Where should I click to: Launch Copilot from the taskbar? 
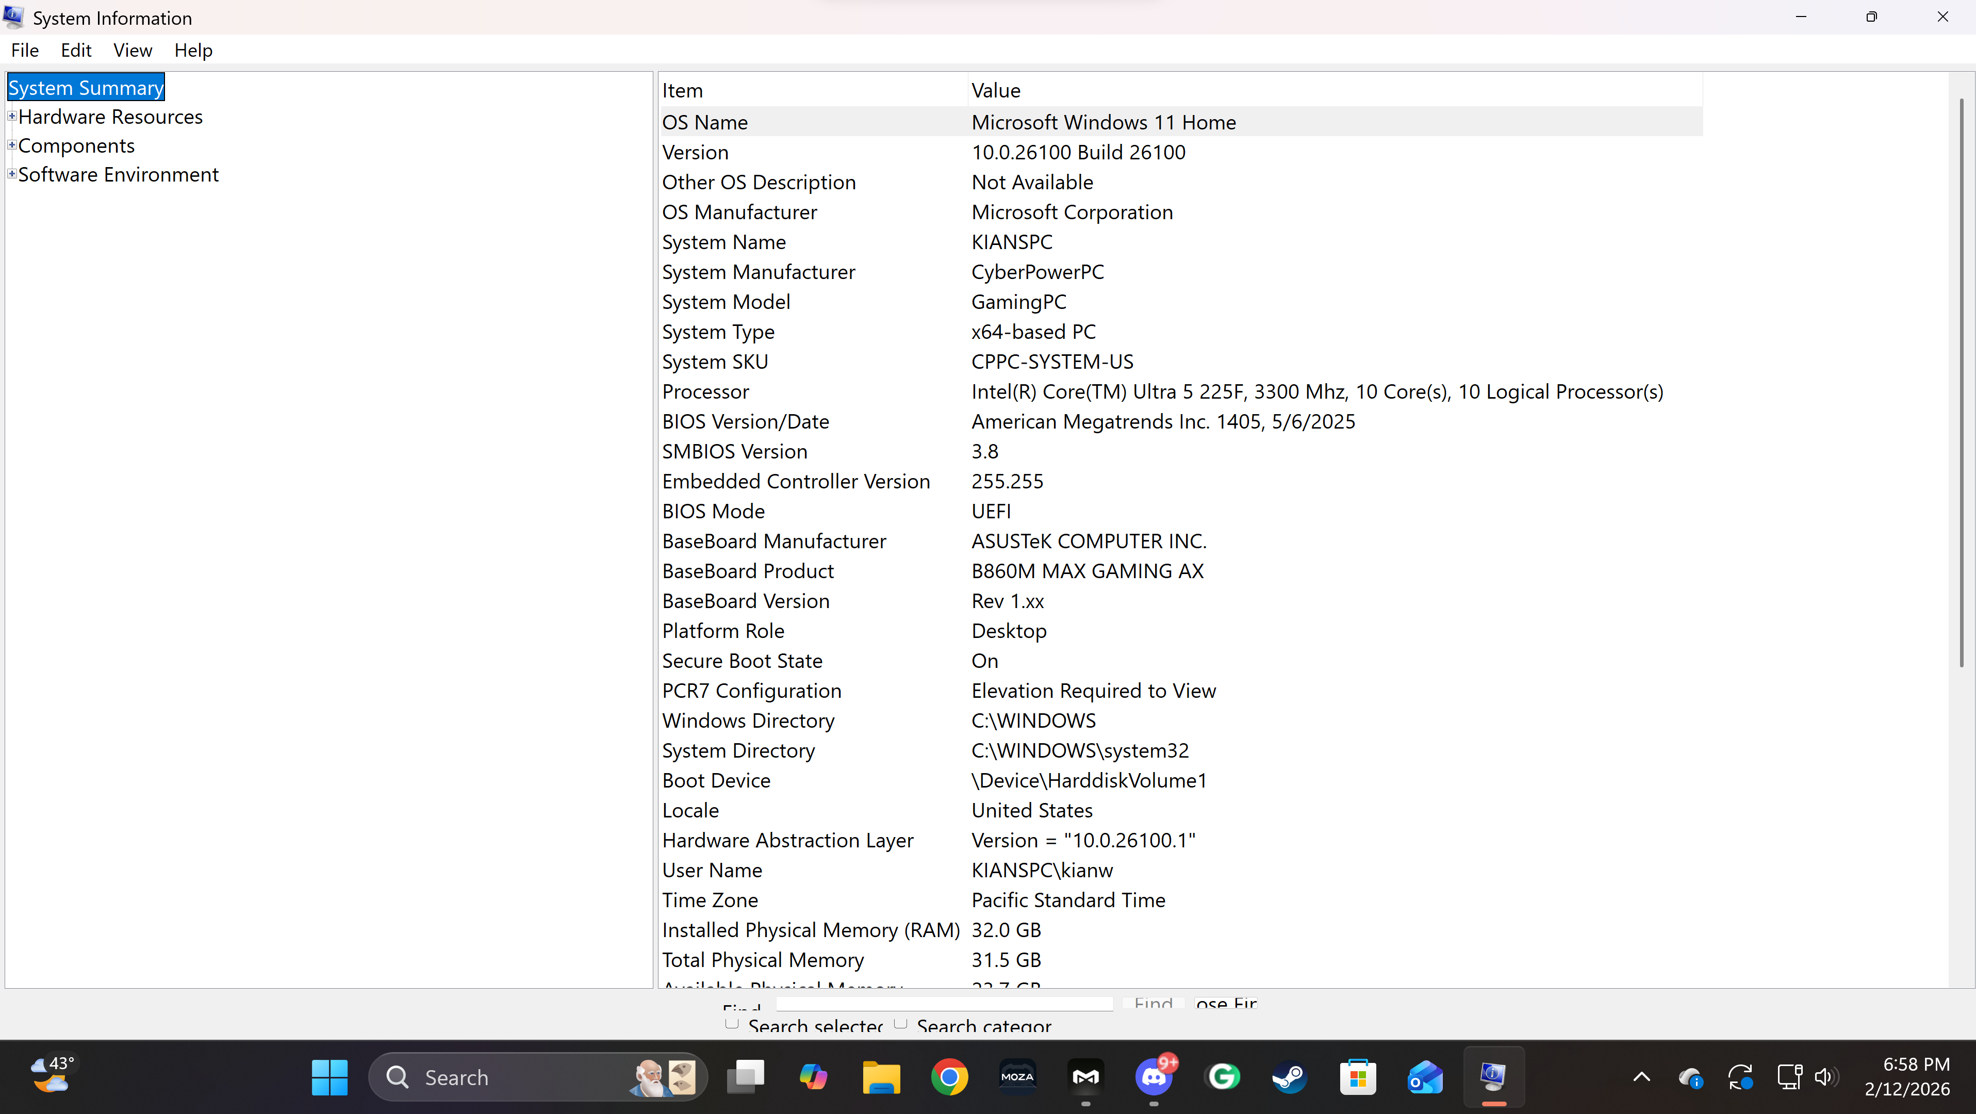(x=813, y=1077)
